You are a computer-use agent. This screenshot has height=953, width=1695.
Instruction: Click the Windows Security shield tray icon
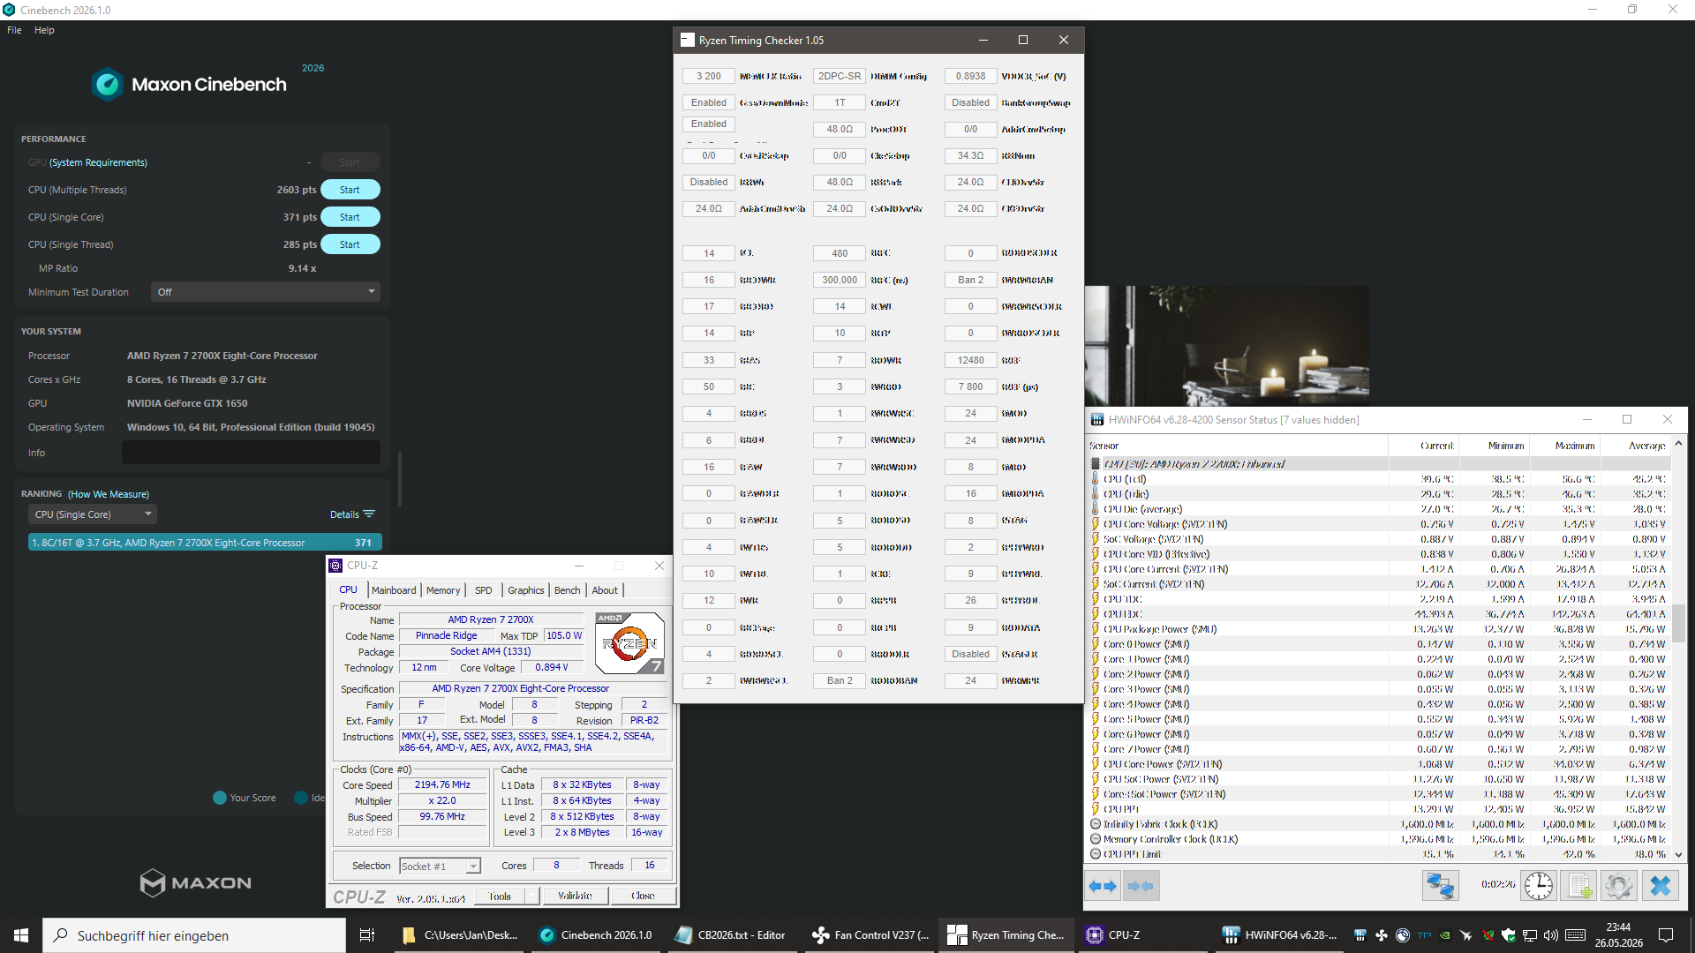coord(1509,935)
